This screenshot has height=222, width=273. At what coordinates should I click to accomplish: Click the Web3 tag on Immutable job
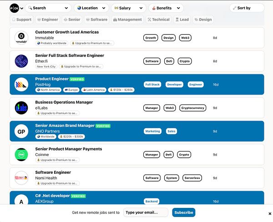185,38
